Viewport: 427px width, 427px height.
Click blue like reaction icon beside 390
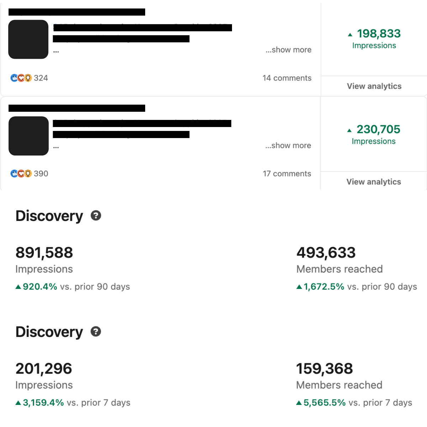(14, 174)
